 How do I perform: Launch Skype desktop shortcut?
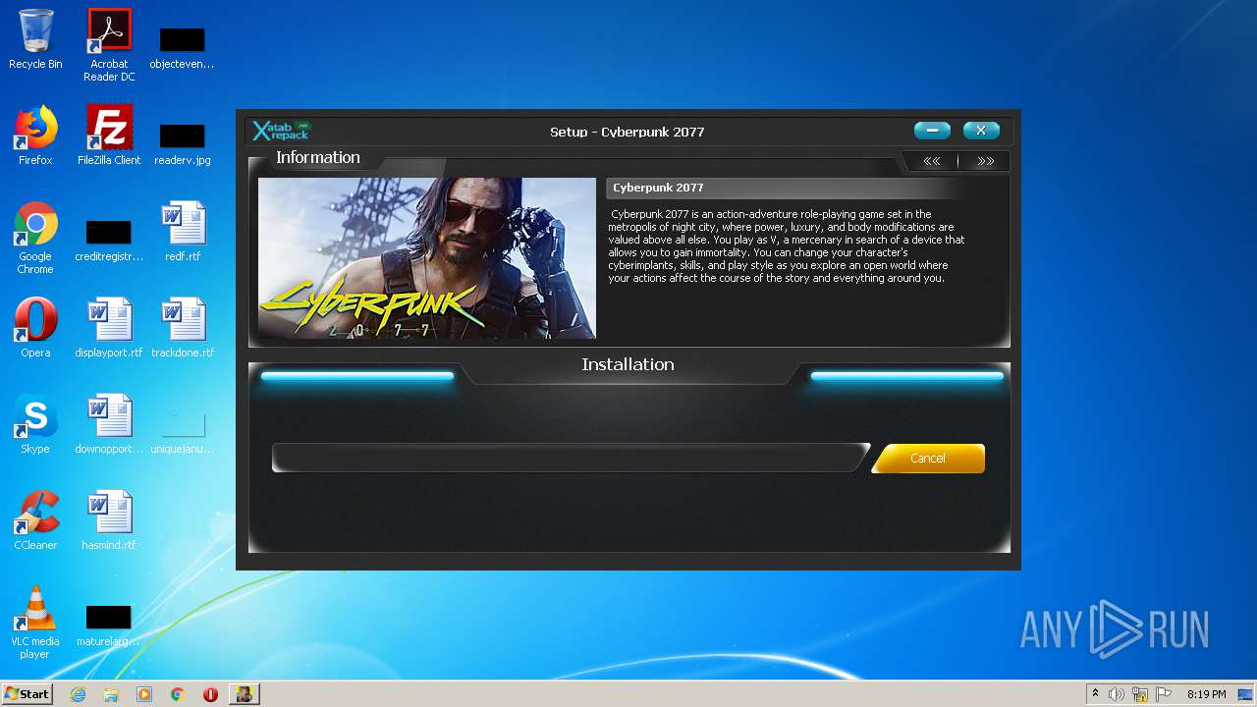(x=35, y=424)
